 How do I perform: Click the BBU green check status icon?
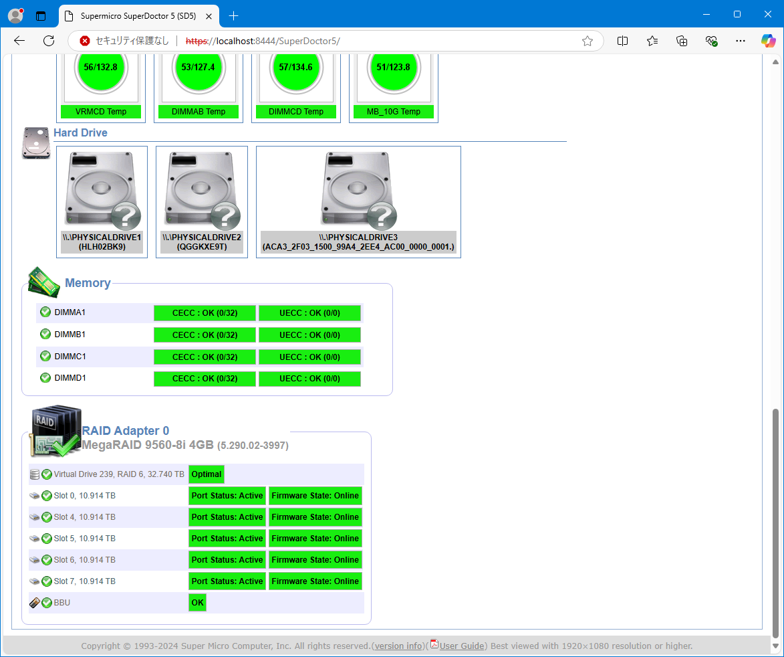(47, 602)
